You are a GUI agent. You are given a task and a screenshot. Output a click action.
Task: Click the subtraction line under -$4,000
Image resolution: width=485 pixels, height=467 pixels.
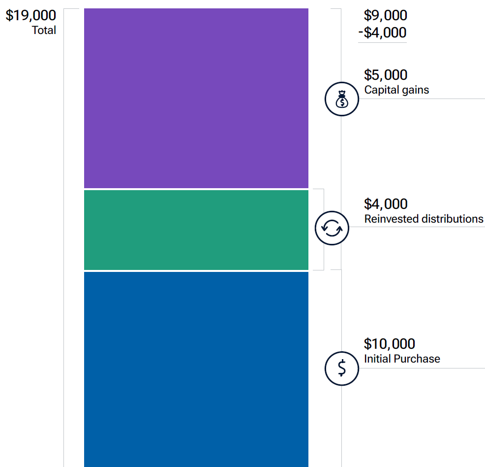[382, 43]
